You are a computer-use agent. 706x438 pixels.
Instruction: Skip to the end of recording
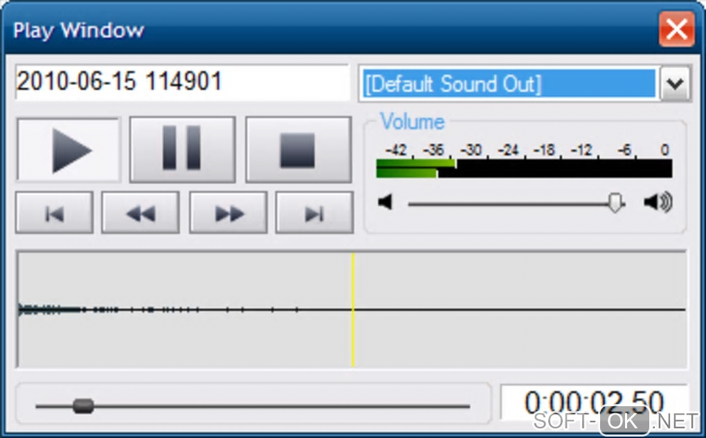pos(314,213)
